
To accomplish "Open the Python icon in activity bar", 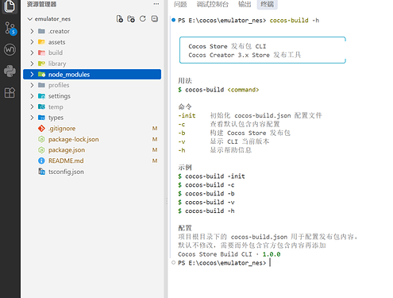I will pos(10,71).
